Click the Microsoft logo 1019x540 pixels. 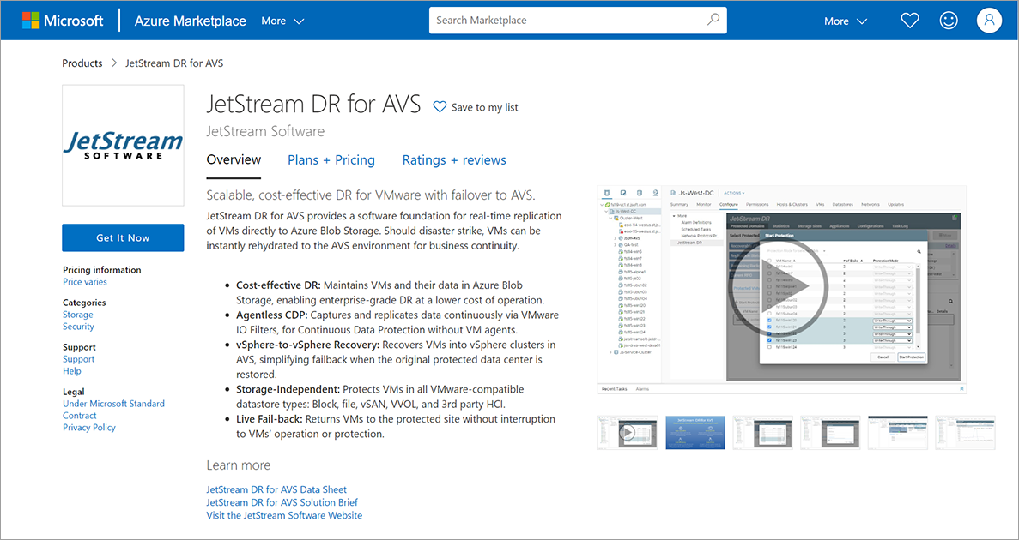[63, 21]
